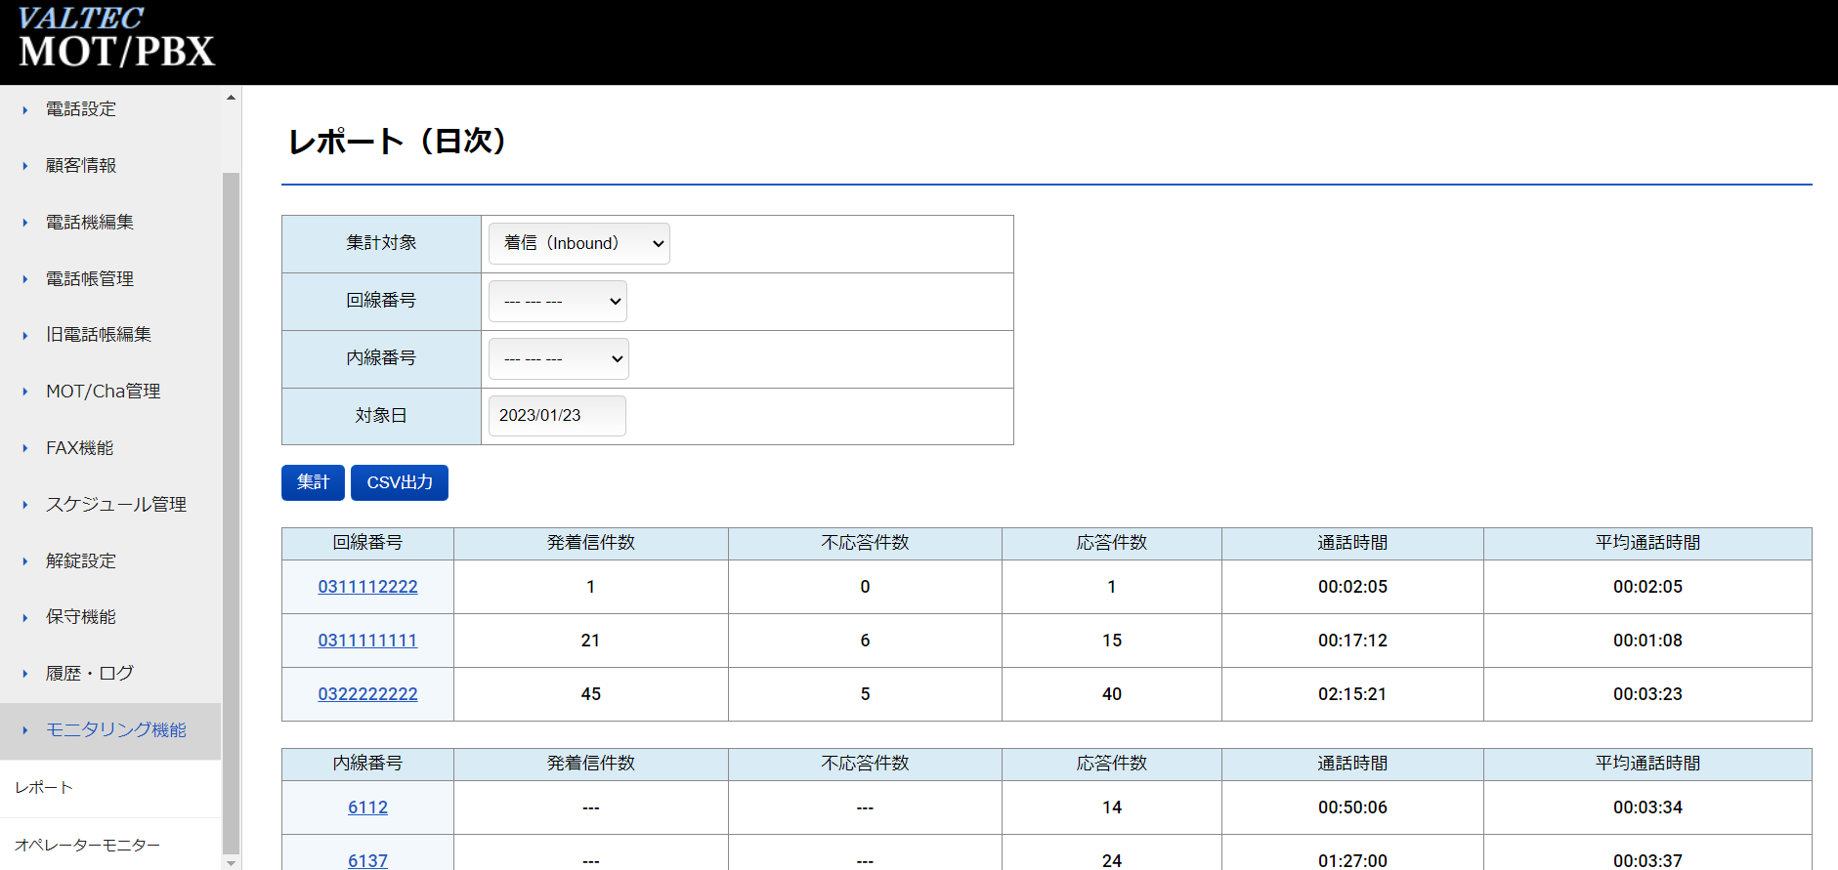Image resolution: width=1838 pixels, height=870 pixels.
Task: Select the レポート submenu item
Action: tap(44, 788)
